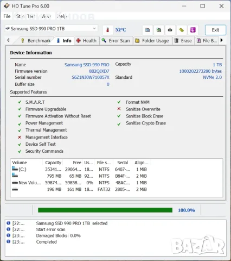Go to the Erase tab
231x261 pixels.
(x=183, y=41)
